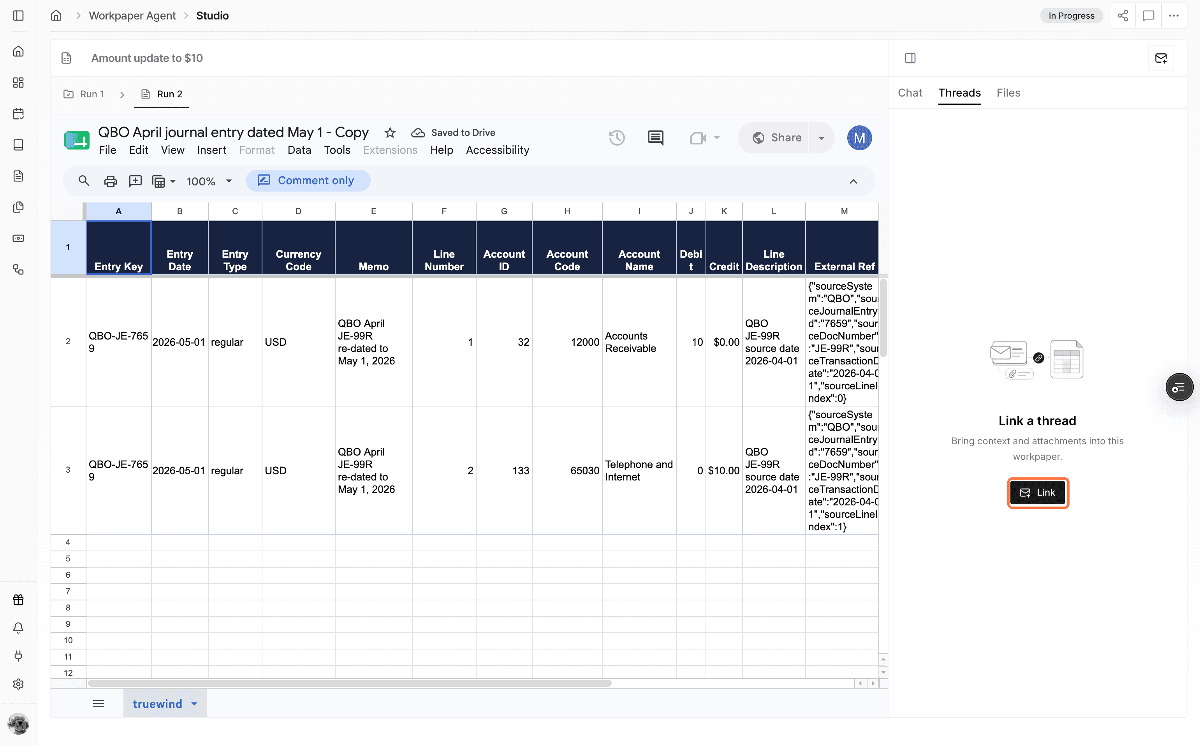Open the M account avatar
This screenshot has width=1200, height=746.
click(x=859, y=138)
